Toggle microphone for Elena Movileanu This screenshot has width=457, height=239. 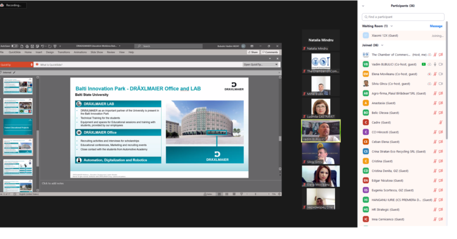(x=435, y=74)
